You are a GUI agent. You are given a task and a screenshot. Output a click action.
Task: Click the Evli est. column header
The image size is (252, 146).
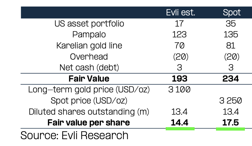point(181,13)
